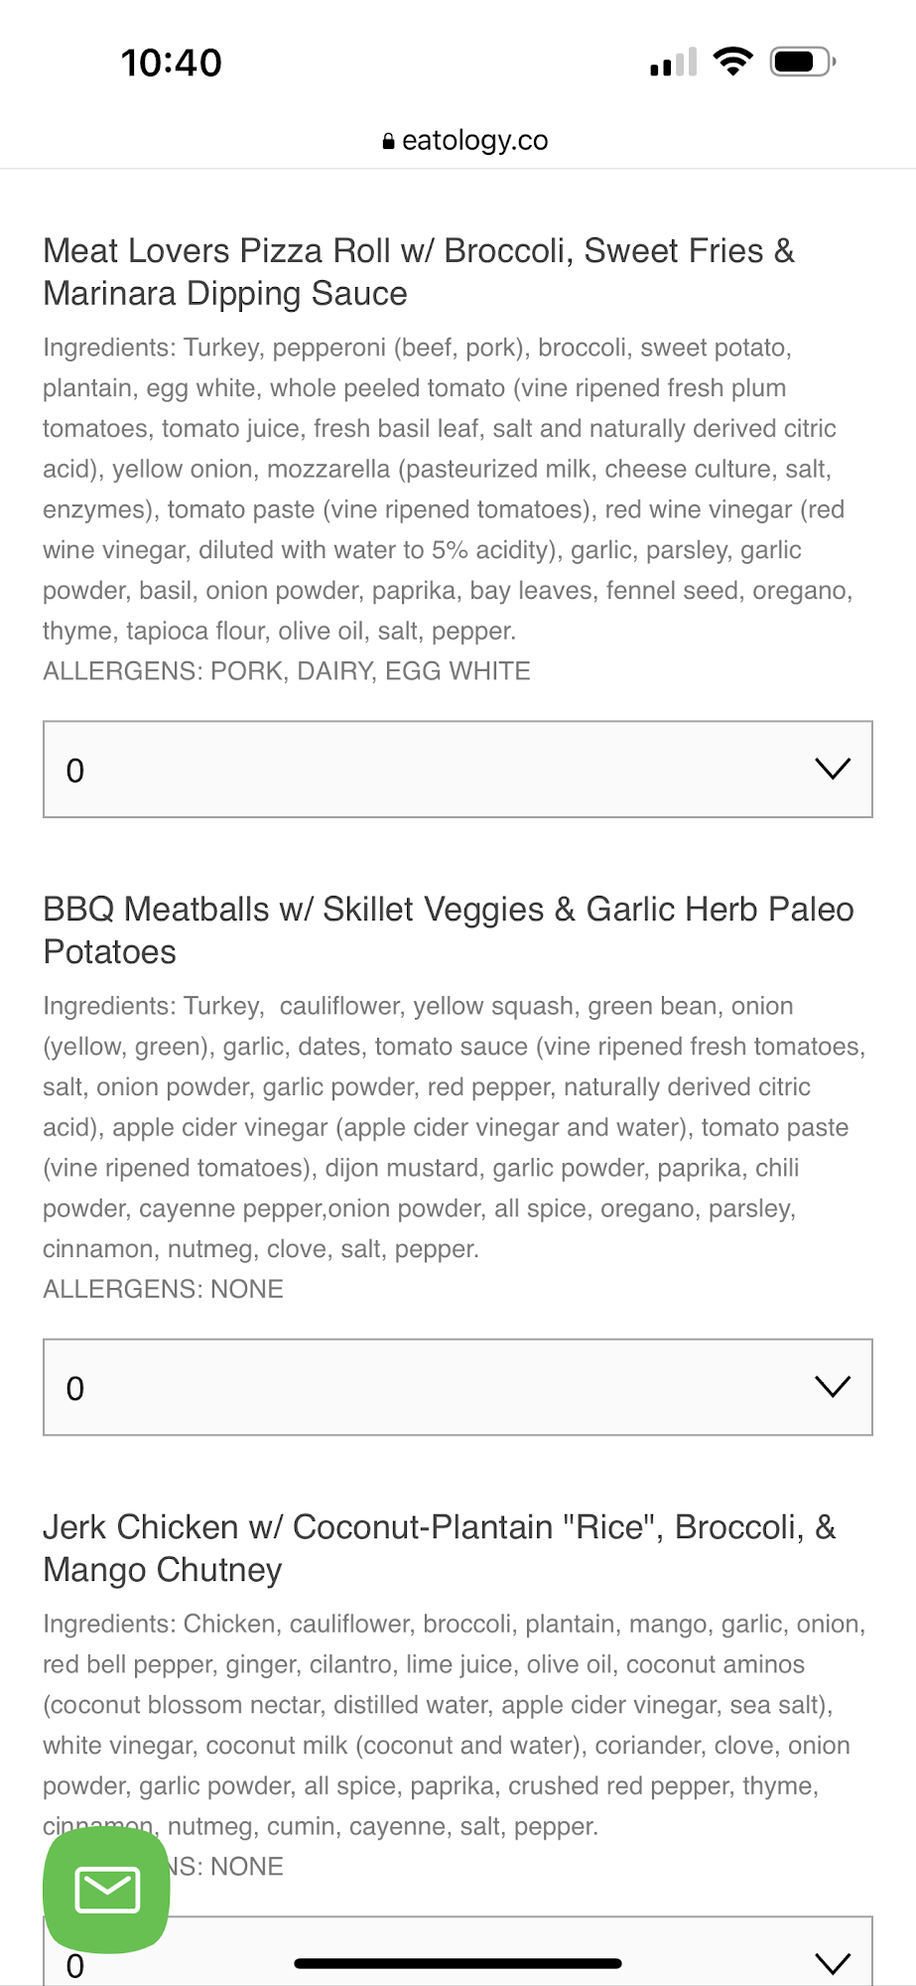Tap chevron arrow on Jerk Chicken dropdown
This screenshot has height=1986, width=916.
coord(832,1961)
